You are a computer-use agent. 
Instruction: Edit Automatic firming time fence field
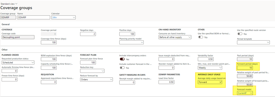pos(9,71)
